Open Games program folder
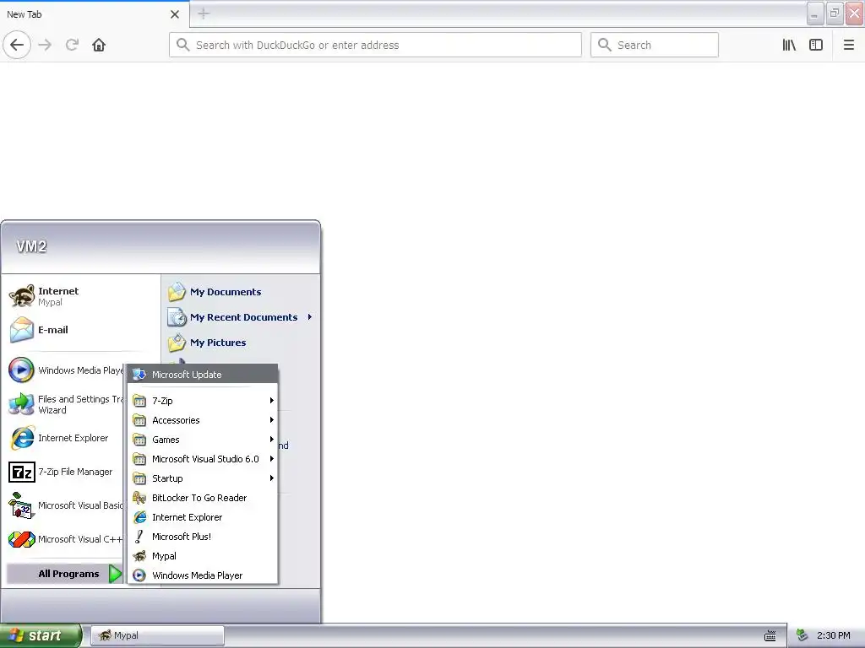 pyautogui.click(x=203, y=440)
